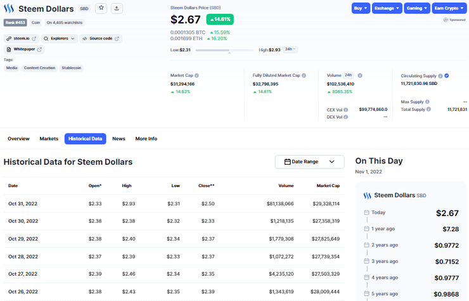Click the Open* column header

pos(95,186)
